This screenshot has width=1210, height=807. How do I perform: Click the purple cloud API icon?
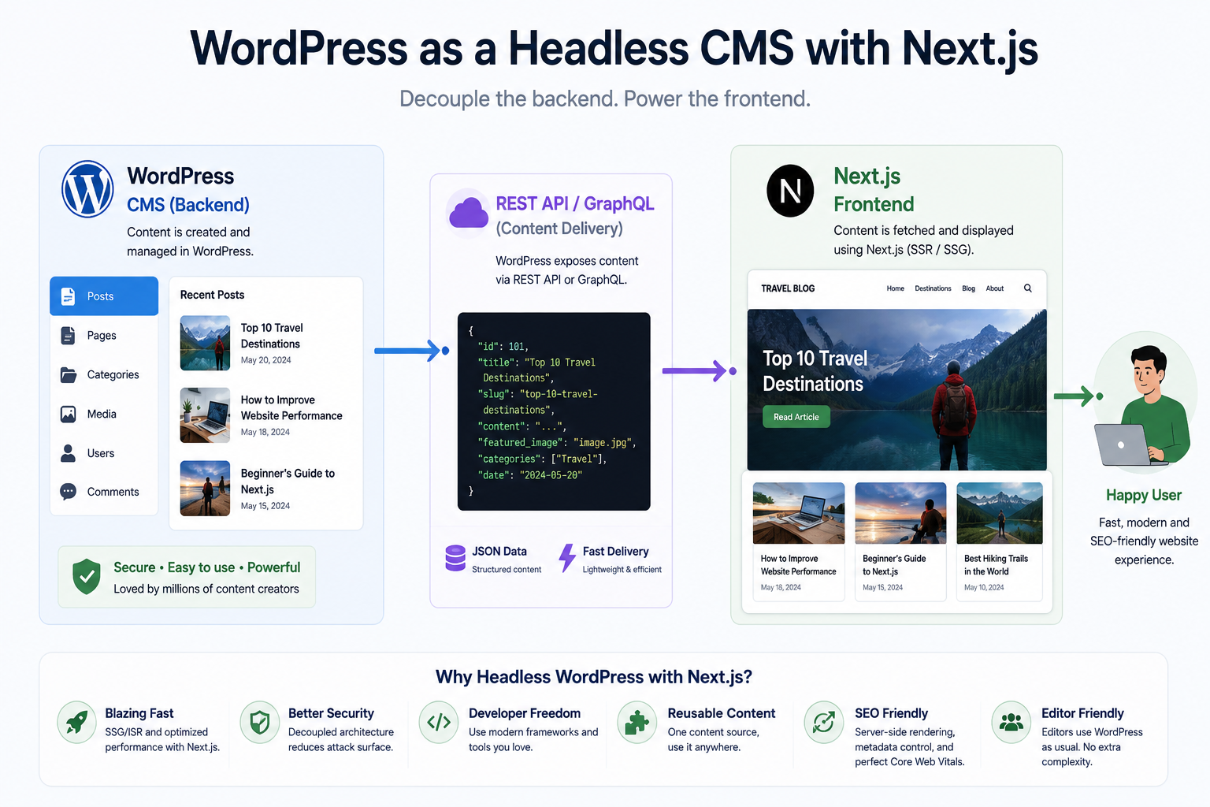[469, 213]
